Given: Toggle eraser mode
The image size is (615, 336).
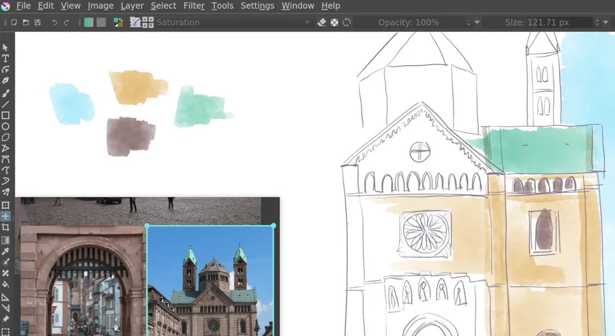Looking at the screenshot, I should coord(322,23).
